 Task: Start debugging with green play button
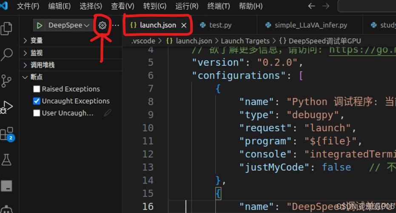tap(39, 25)
